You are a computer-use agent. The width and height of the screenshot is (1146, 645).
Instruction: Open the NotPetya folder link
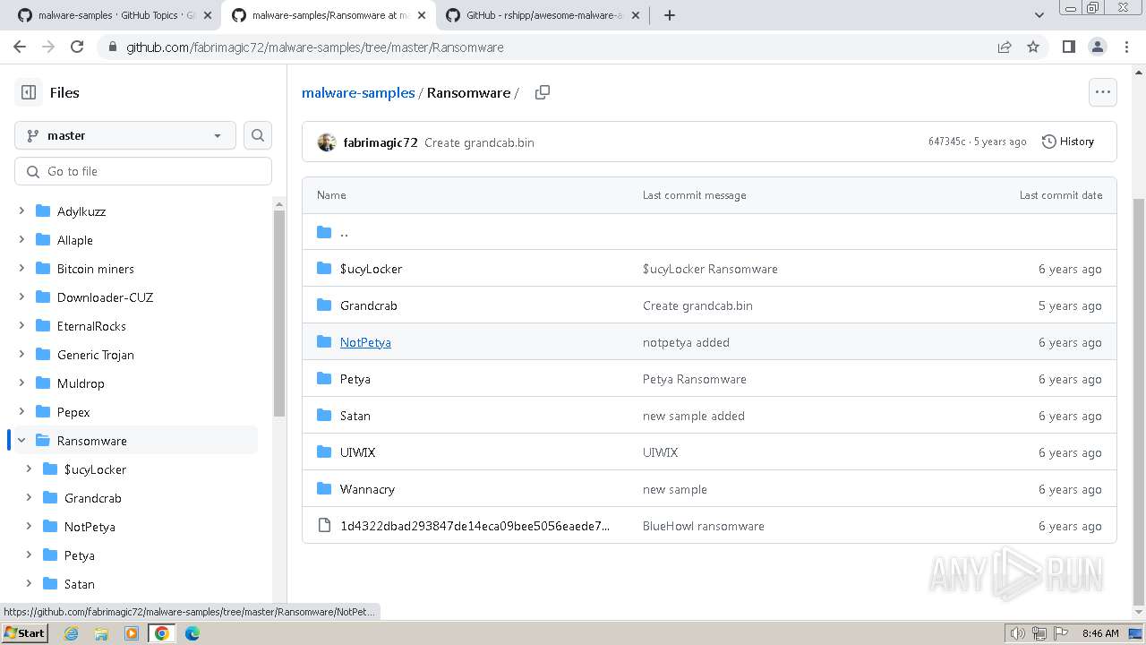[365, 342]
